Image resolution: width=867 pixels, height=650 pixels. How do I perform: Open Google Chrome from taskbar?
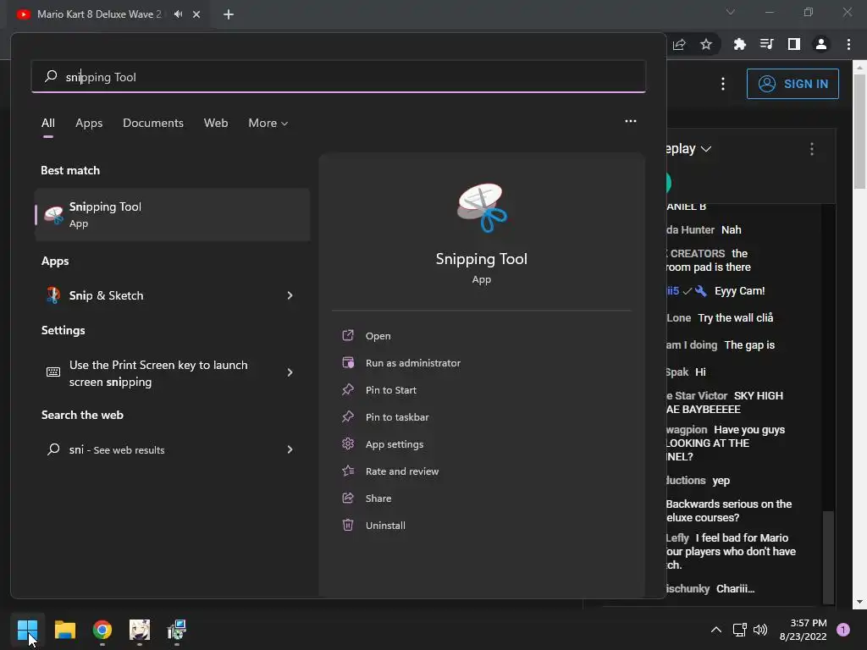point(102,630)
